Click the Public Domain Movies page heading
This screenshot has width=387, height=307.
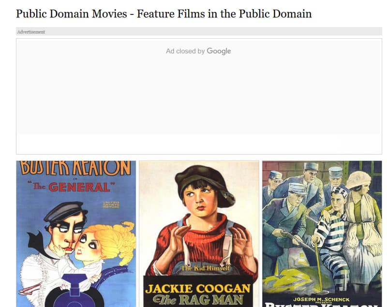tap(164, 14)
